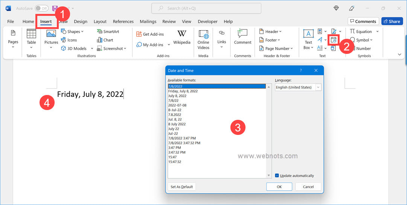Open My Add-ins
The height and width of the screenshot is (205, 407).
pos(153,45)
